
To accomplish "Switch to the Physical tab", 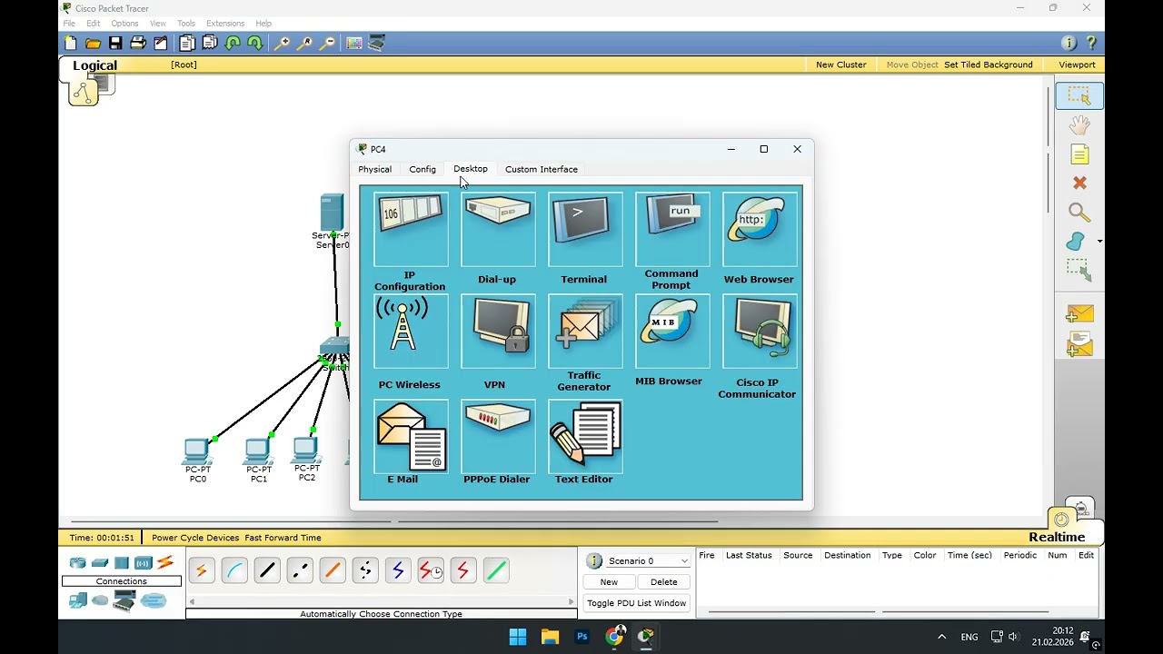I will pyautogui.click(x=374, y=169).
